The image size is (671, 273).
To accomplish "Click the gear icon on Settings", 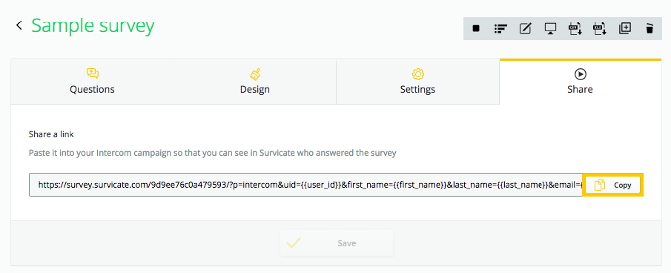I will click(417, 74).
